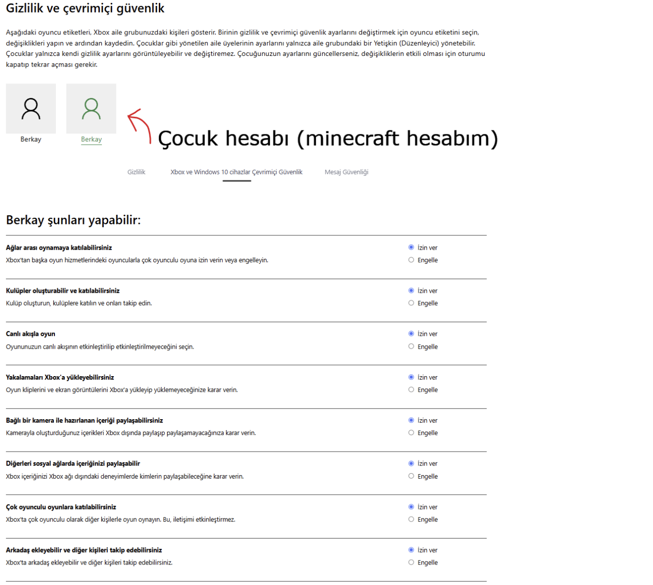The height and width of the screenshot is (585, 653).
Task: Click the title "Çok oyunculu oyunlara katılabilirsiniz"
Action: tap(61, 507)
